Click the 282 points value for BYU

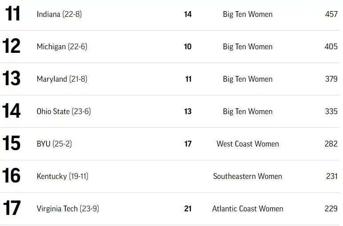[x=331, y=144]
